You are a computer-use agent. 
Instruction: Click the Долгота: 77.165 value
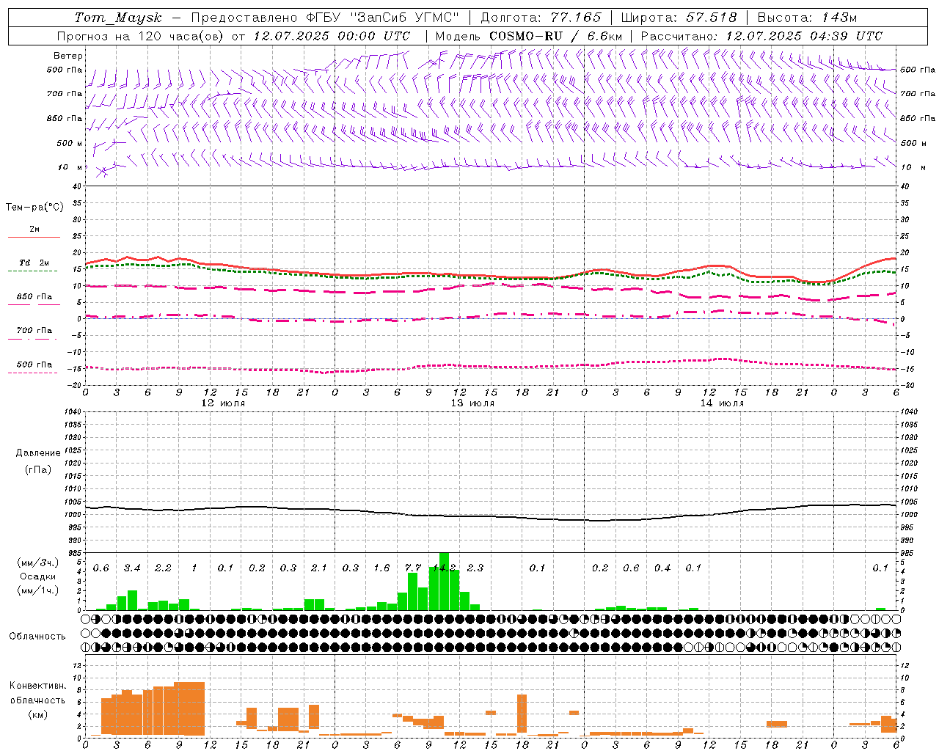click(x=541, y=18)
